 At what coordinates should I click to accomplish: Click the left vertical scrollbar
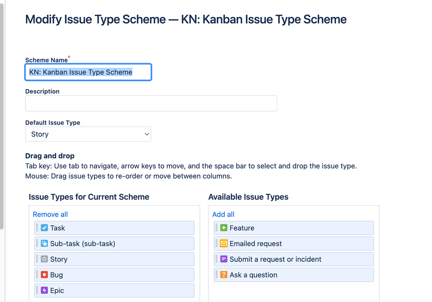tap(2, 117)
